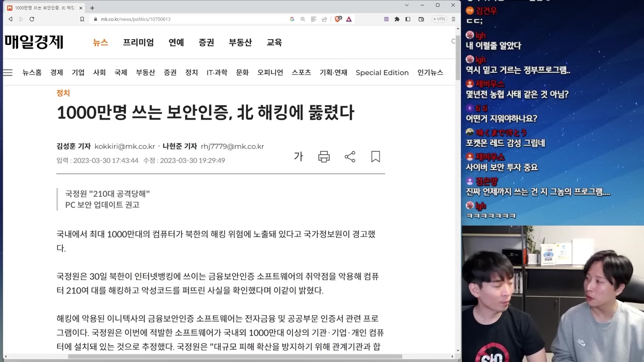
Task: Open the 기업 sub navigation item
Action: (x=78, y=72)
